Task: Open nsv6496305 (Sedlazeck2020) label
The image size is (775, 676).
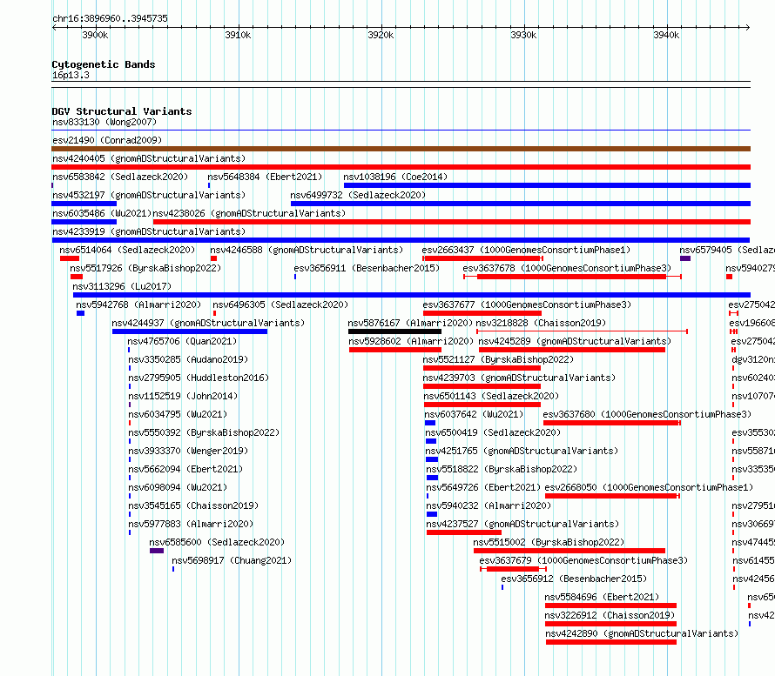Action: click(280, 305)
